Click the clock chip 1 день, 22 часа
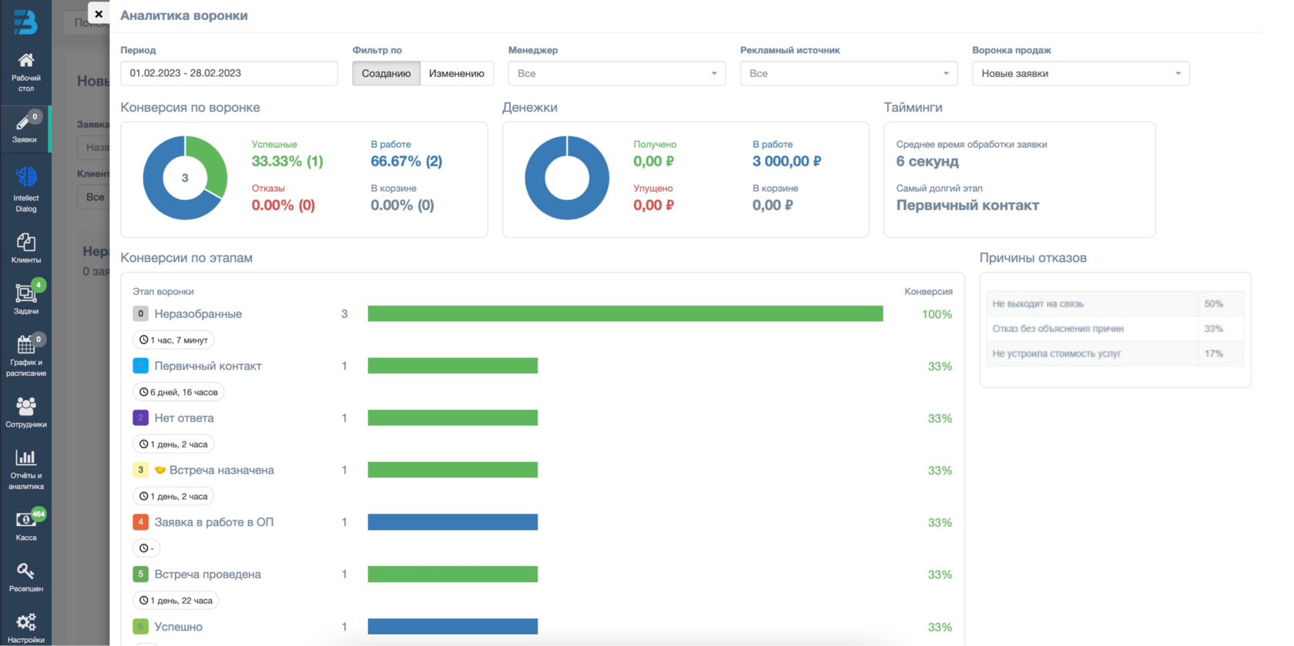The image size is (1294, 646). 176,601
